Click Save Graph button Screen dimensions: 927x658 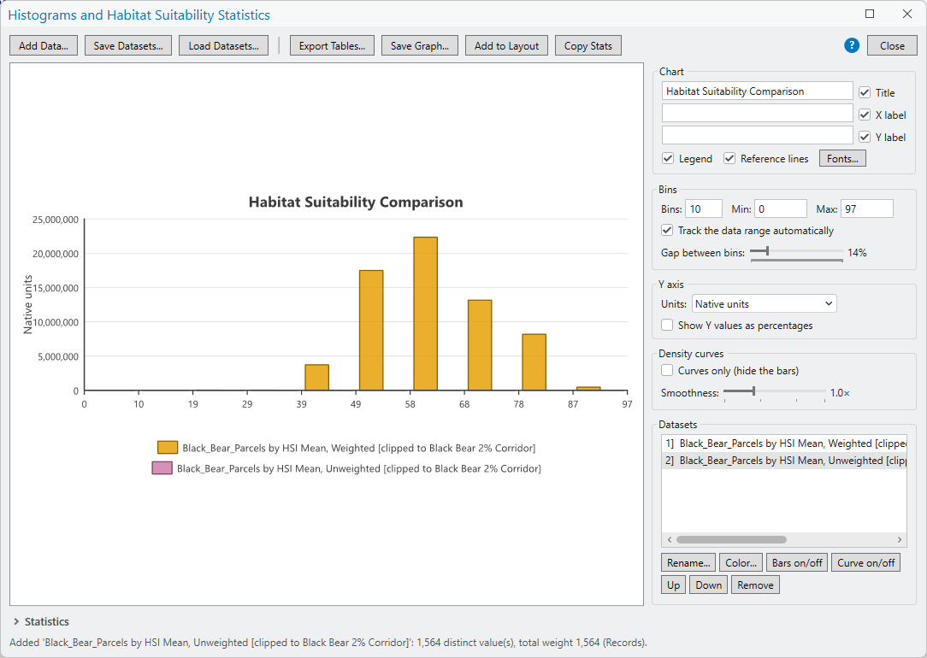[x=420, y=45]
